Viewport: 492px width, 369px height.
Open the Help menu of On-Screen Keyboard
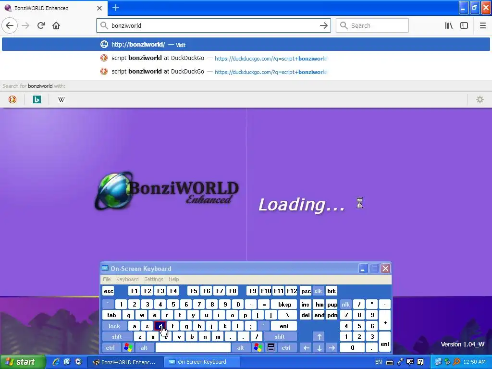(x=173, y=279)
